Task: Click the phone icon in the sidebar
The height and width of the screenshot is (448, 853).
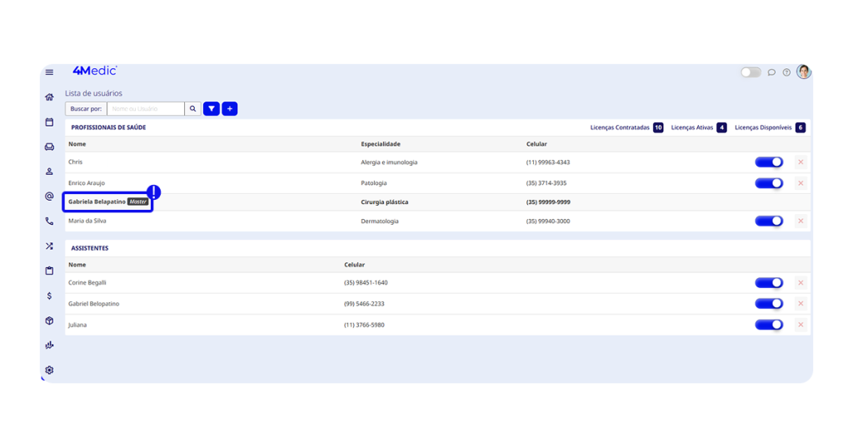Action: pos(49,222)
